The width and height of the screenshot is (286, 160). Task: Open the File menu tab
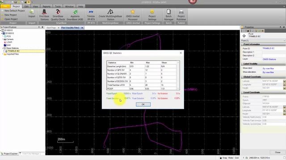pos(5,6)
